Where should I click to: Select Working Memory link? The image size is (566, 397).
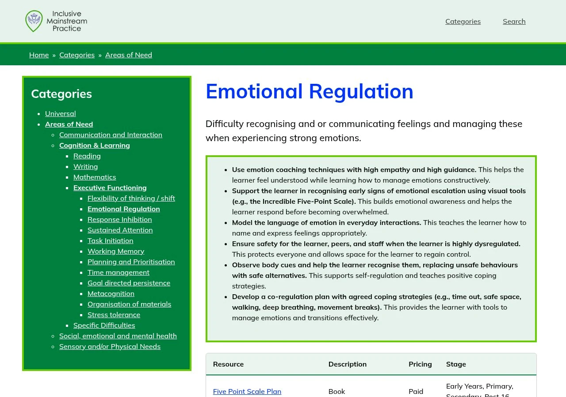click(x=116, y=251)
